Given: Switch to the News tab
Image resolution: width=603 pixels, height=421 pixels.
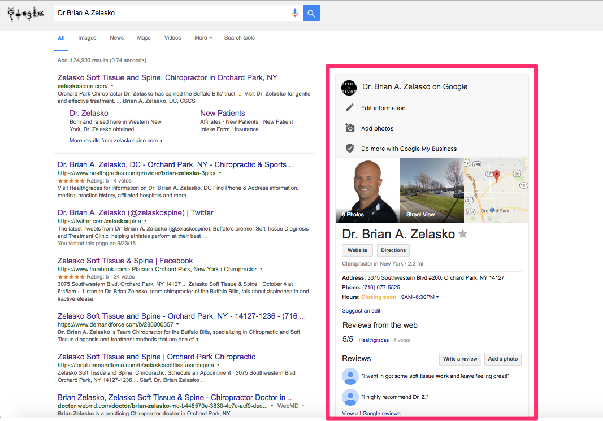Looking at the screenshot, I should point(116,38).
